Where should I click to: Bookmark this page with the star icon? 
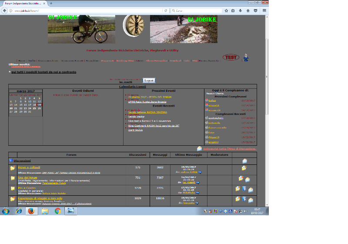pyautogui.click(x=226, y=10)
